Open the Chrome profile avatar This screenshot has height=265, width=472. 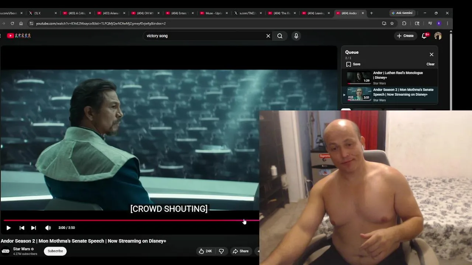[438, 23]
